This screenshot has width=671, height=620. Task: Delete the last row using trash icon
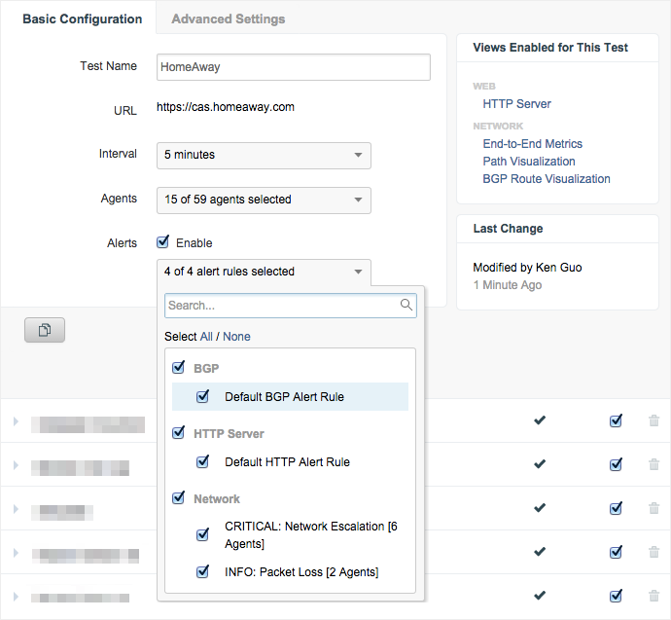click(x=653, y=597)
